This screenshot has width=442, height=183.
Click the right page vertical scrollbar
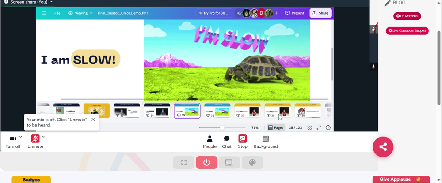(439, 67)
